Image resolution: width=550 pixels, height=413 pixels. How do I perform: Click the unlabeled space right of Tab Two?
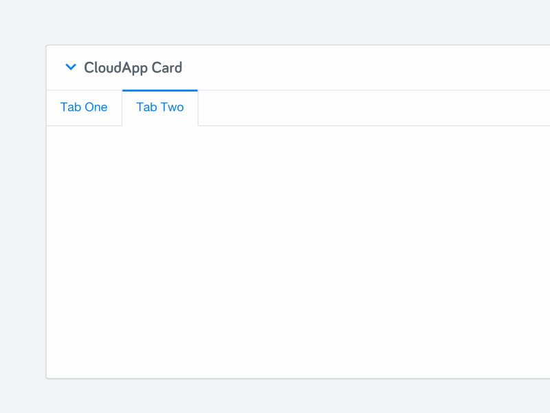click(344, 107)
